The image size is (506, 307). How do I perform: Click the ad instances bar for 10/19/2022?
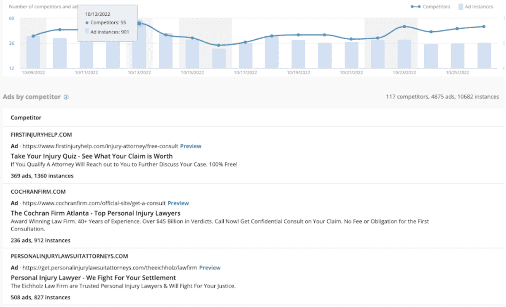298,54
